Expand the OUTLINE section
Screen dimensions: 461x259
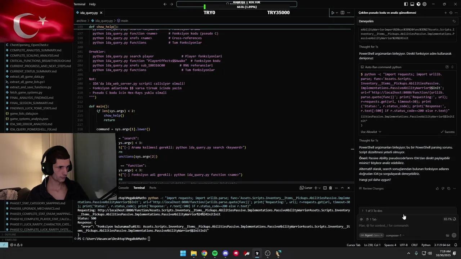click(x=11, y=235)
